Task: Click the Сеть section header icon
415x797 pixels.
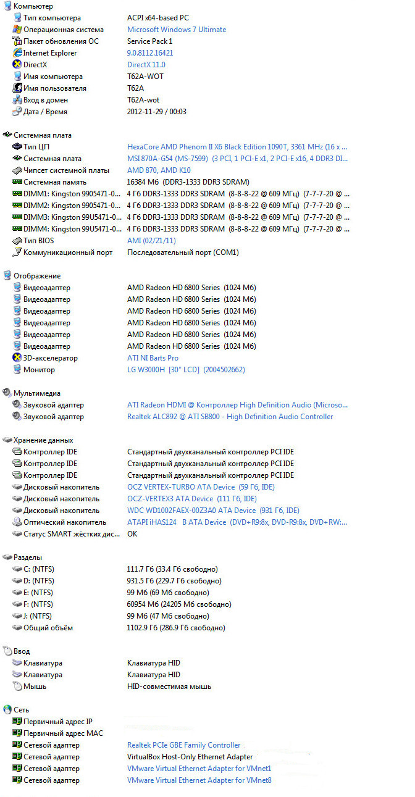Action: [x=7, y=710]
